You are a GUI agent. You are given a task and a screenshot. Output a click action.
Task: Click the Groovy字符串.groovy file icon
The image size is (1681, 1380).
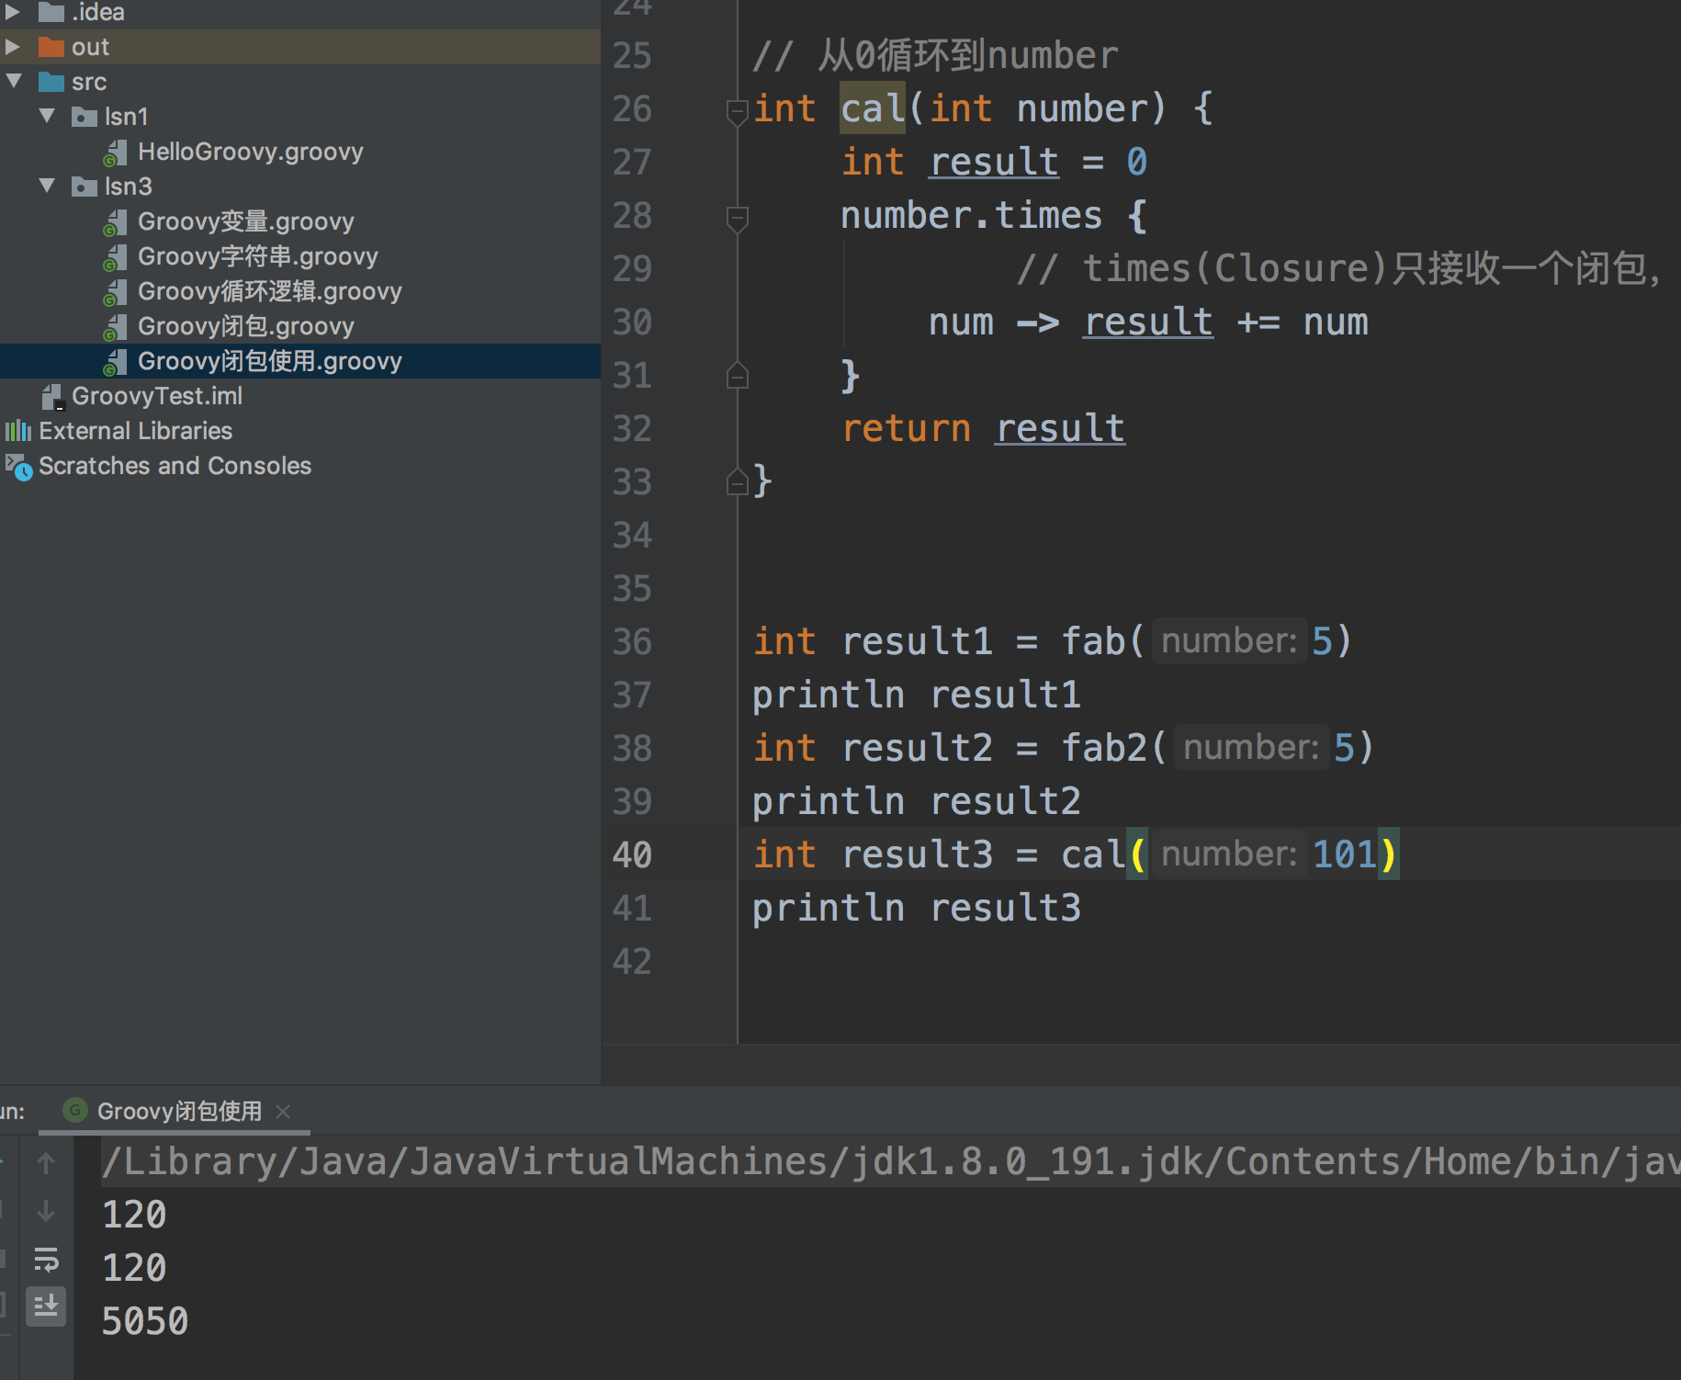(x=116, y=257)
